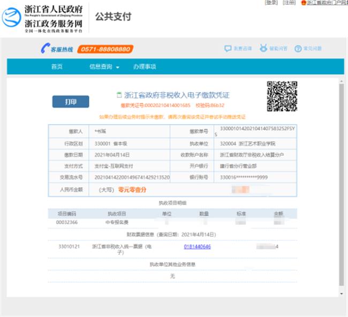This screenshot has width=348, height=317.
Task: Click the QR code image
Action: [x=282, y=96]
